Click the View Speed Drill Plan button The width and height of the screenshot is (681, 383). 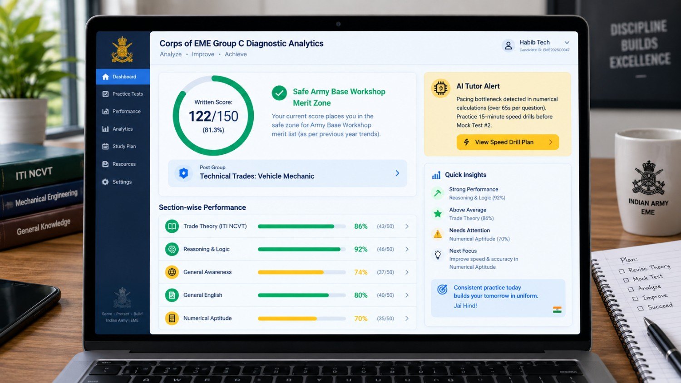click(508, 142)
